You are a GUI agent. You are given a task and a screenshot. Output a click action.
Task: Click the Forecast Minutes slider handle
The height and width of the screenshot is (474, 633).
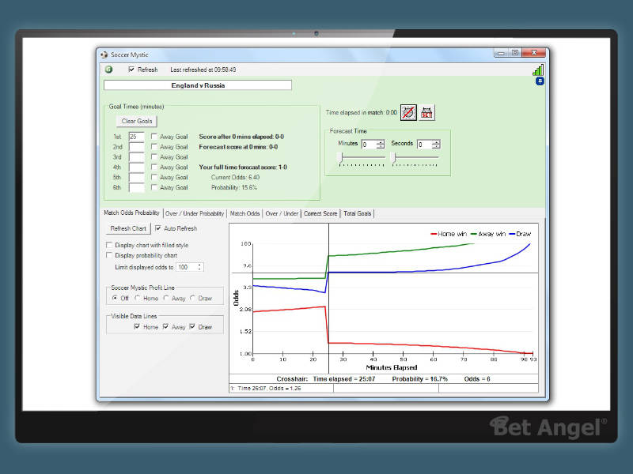tap(341, 157)
